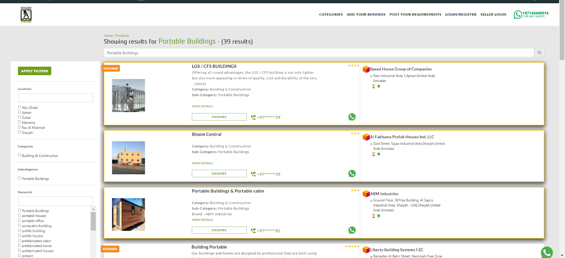Click phone icon in Portable Buildings & Portable cabin listing
The width and height of the screenshot is (565, 258).
pos(253,230)
